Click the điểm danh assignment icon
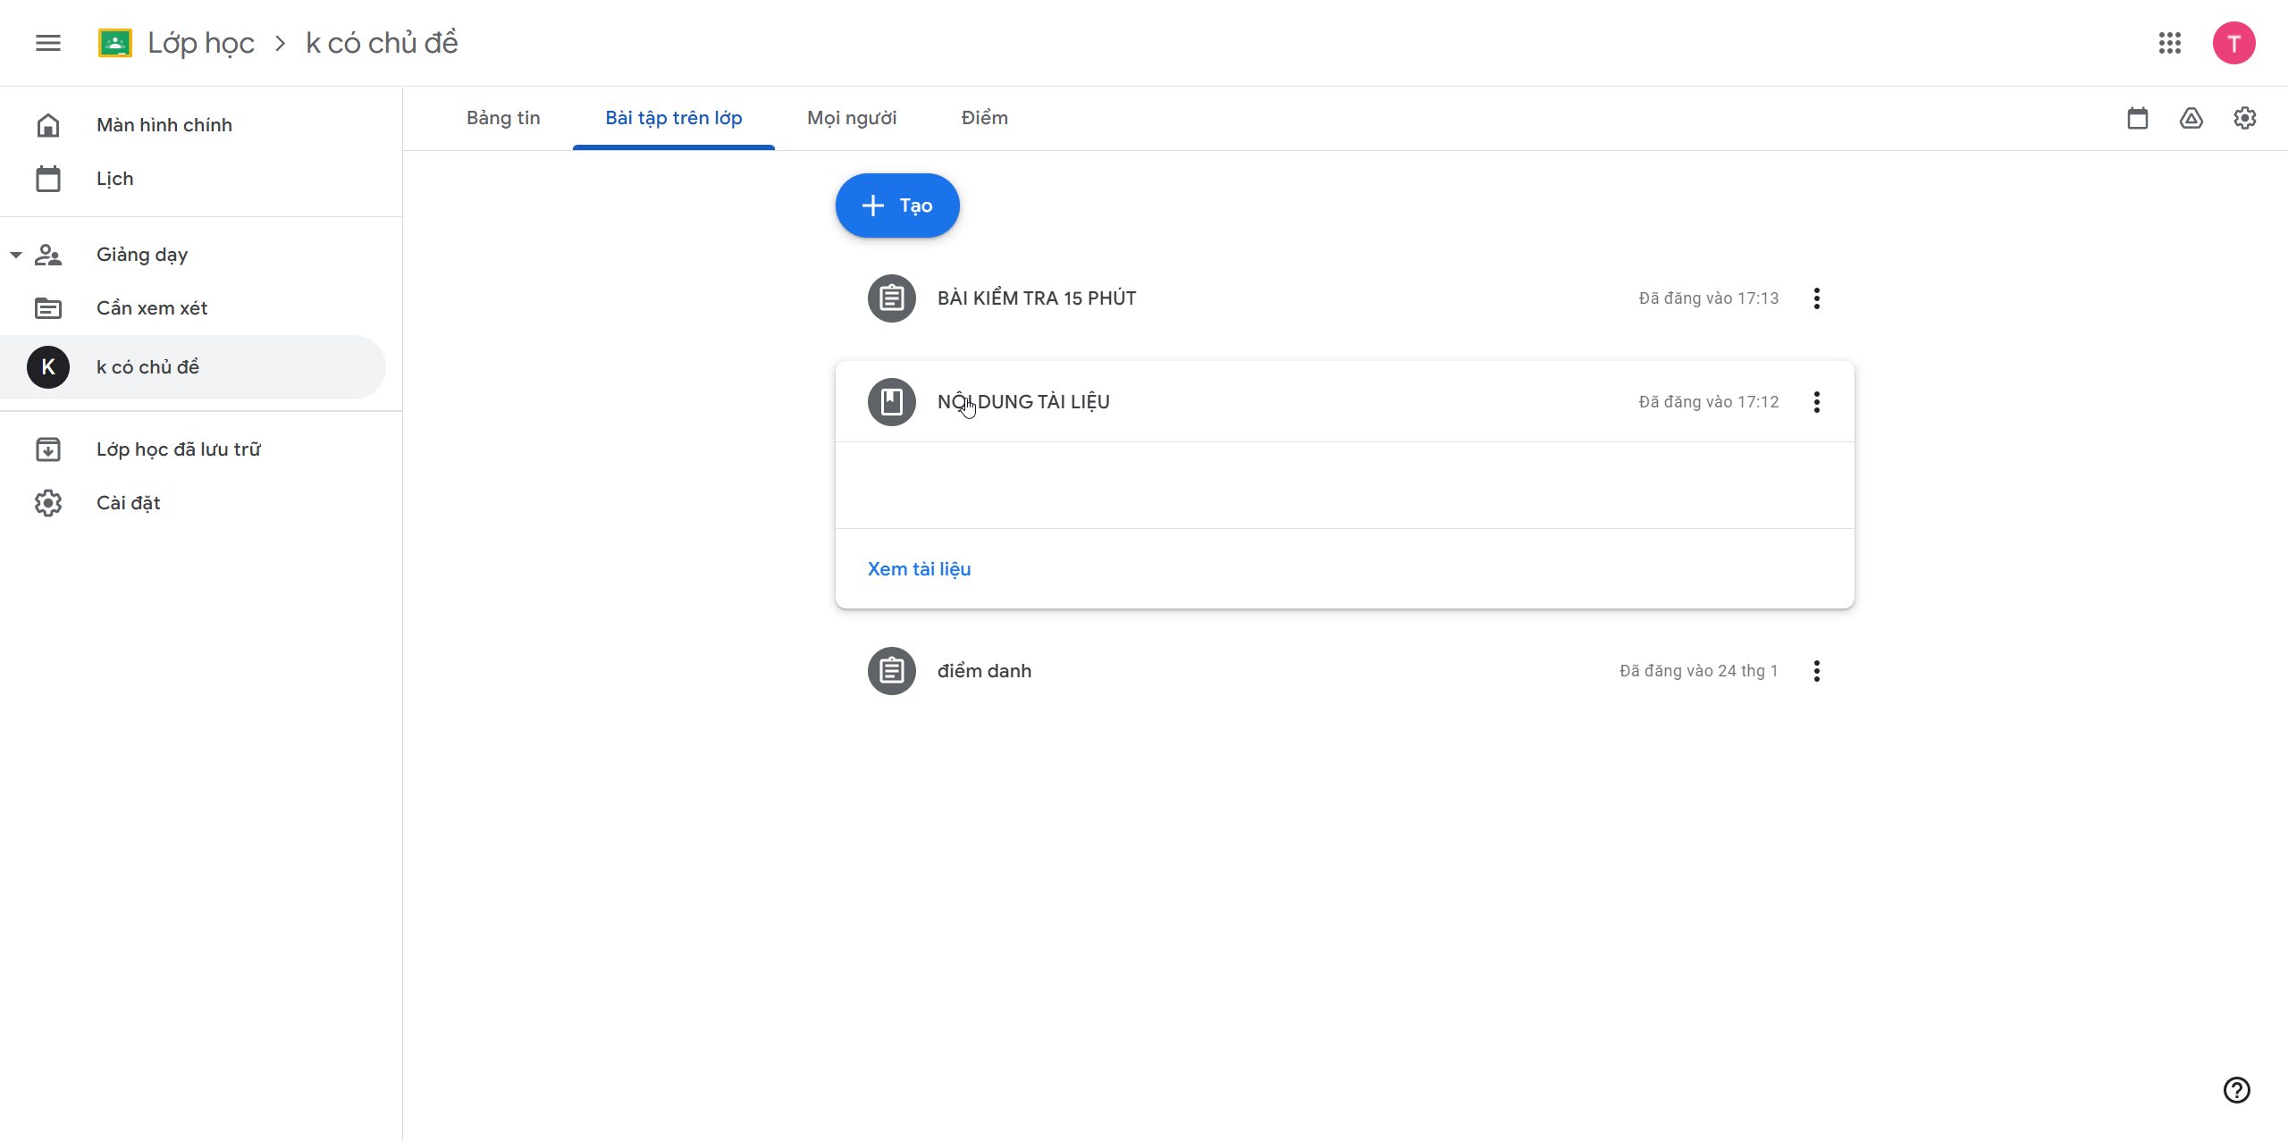This screenshot has width=2288, height=1141. (x=892, y=671)
